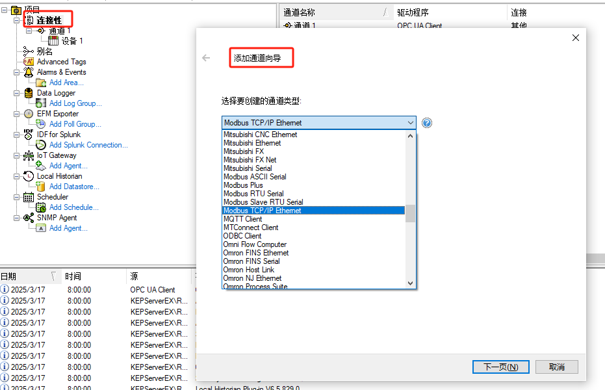Click the 取消 cancel button

[x=557, y=367]
